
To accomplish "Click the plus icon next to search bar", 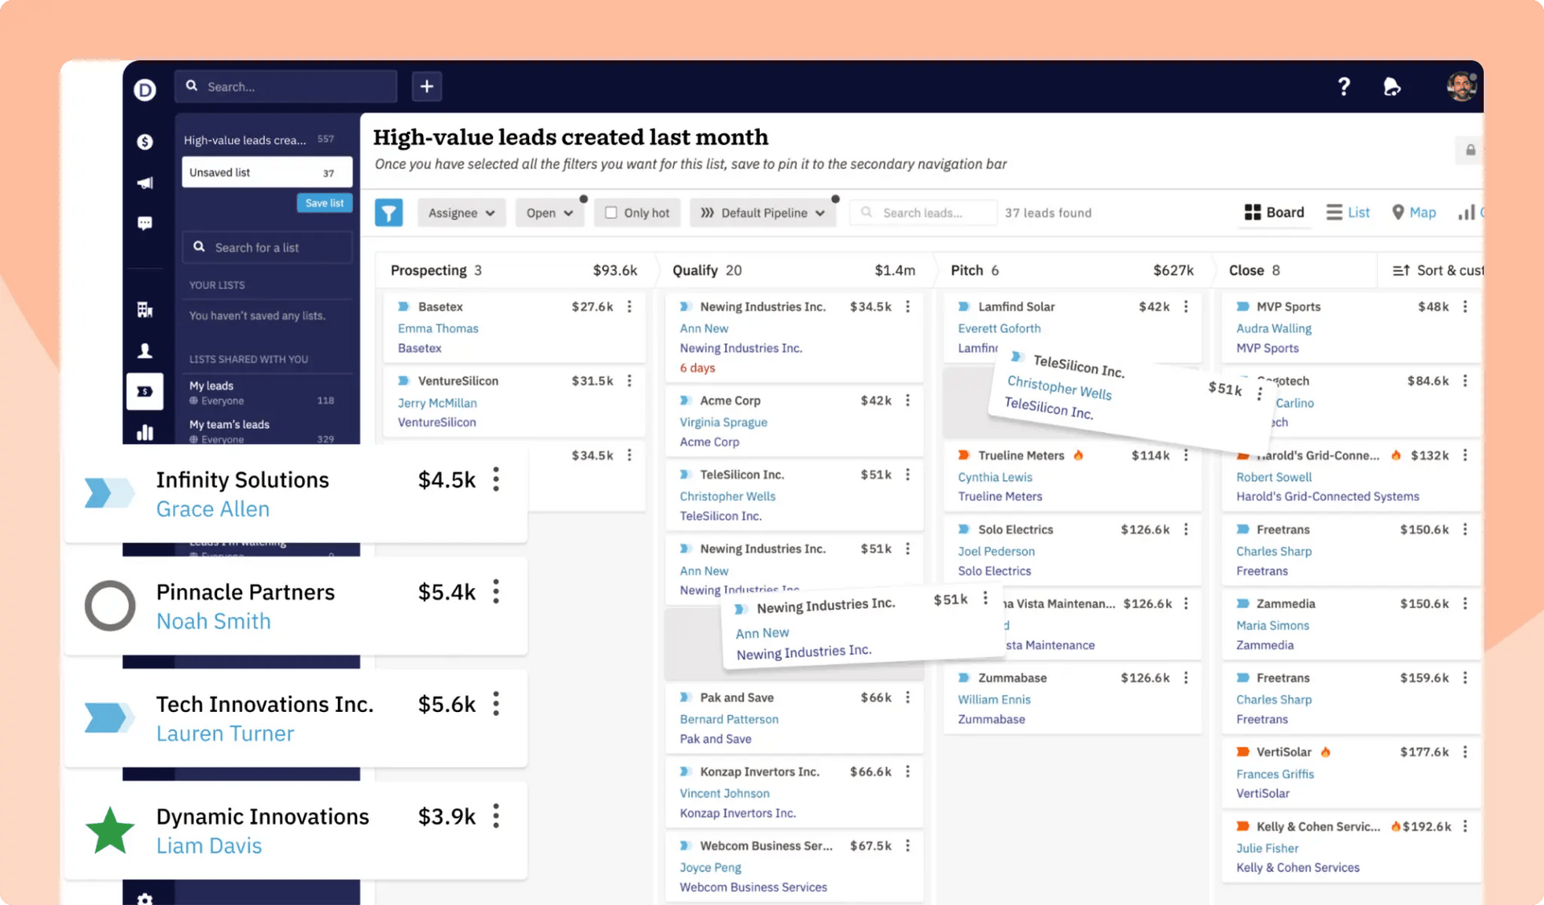I will [x=426, y=86].
